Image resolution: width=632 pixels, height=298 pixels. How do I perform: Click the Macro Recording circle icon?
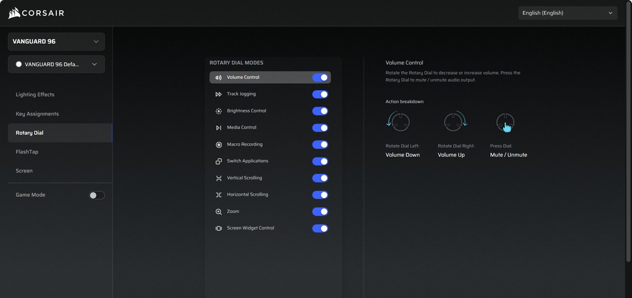click(x=218, y=144)
